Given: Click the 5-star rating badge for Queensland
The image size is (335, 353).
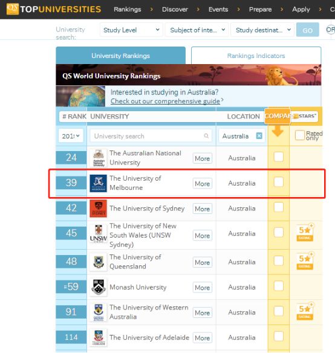Looking at the screenshot, I should 305,261.
